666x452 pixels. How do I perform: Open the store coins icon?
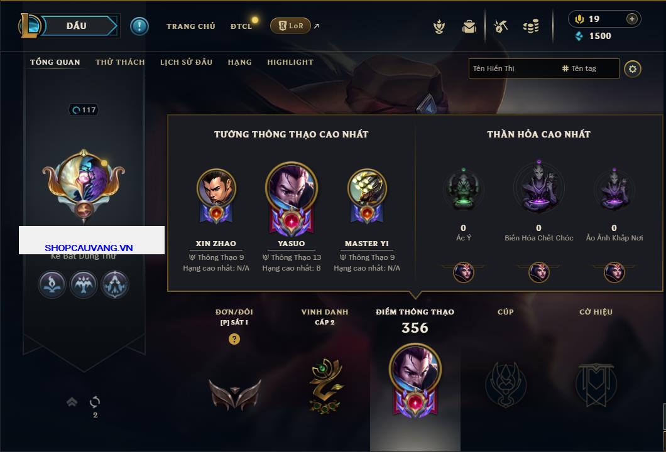(x=531, y=26)
